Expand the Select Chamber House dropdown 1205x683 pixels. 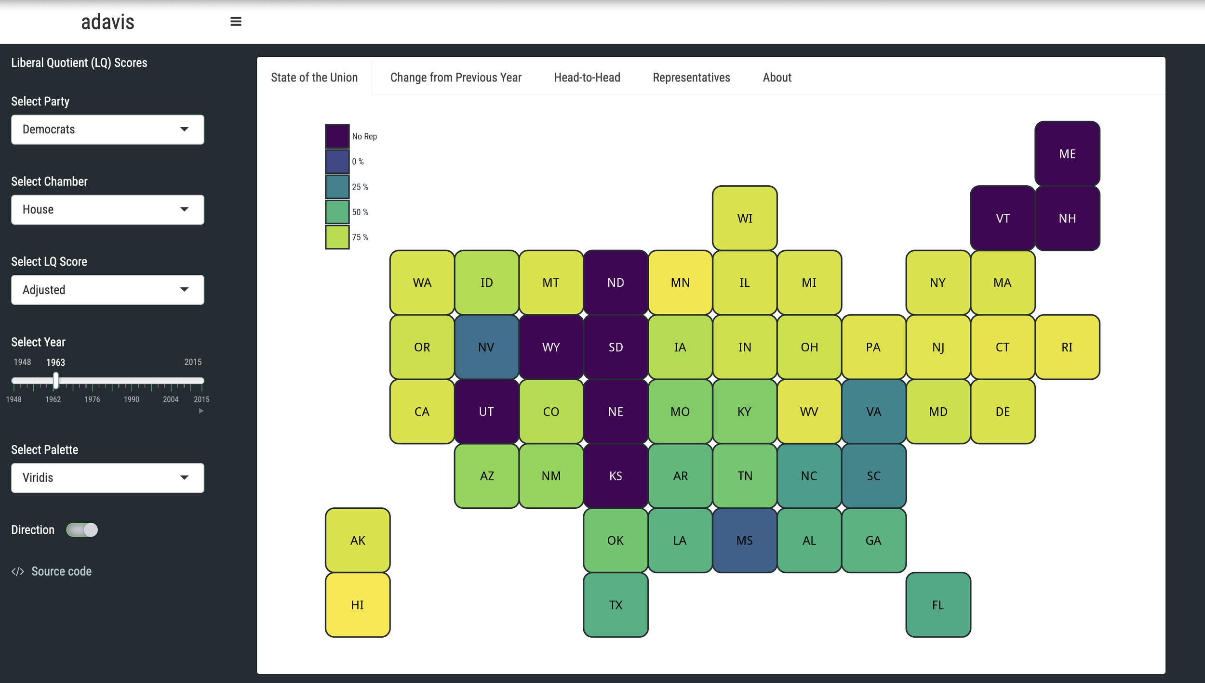(107, 209)
